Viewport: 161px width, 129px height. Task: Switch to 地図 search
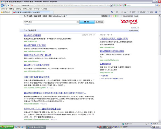point(50,16)
